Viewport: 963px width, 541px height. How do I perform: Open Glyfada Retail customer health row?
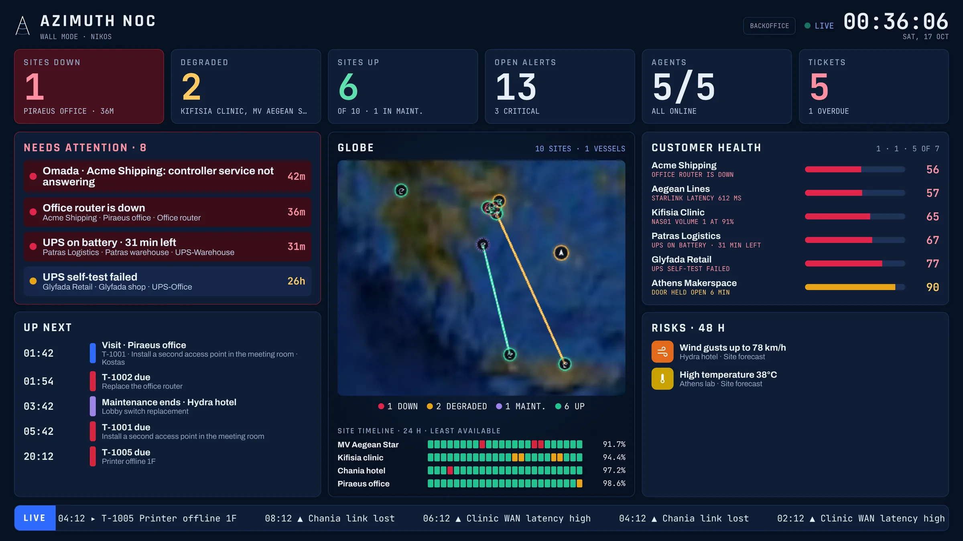[795, 264]
